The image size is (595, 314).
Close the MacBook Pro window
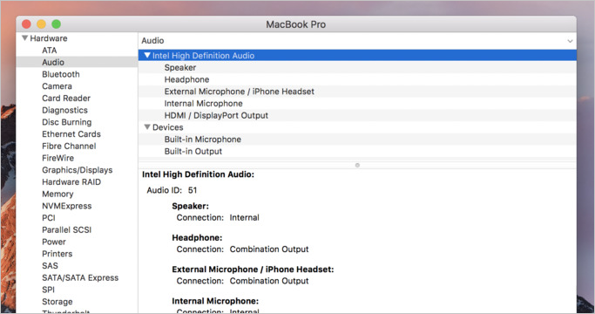(x=26, y=24)
